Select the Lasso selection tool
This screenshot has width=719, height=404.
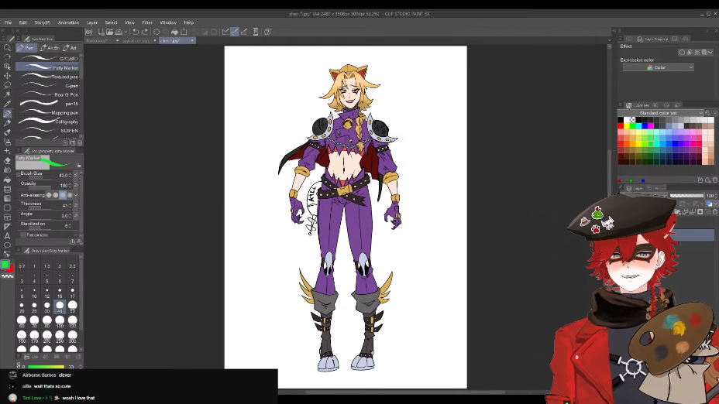7,85
